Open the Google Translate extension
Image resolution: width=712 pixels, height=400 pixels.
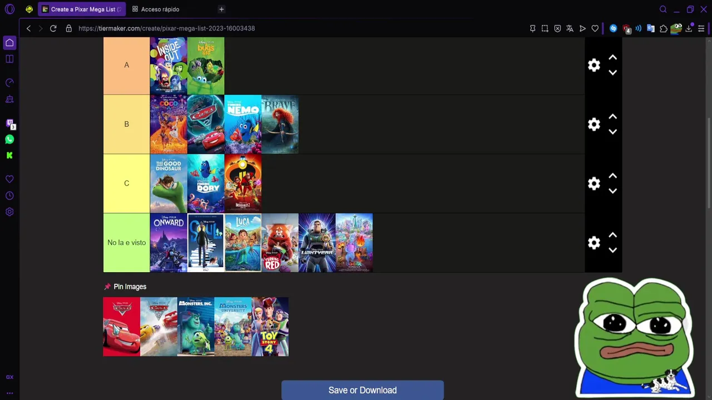(x=651, y=28)
